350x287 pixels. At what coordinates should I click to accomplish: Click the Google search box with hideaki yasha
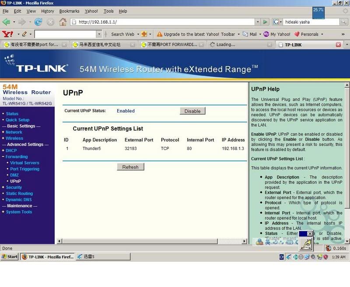point(311,22)
